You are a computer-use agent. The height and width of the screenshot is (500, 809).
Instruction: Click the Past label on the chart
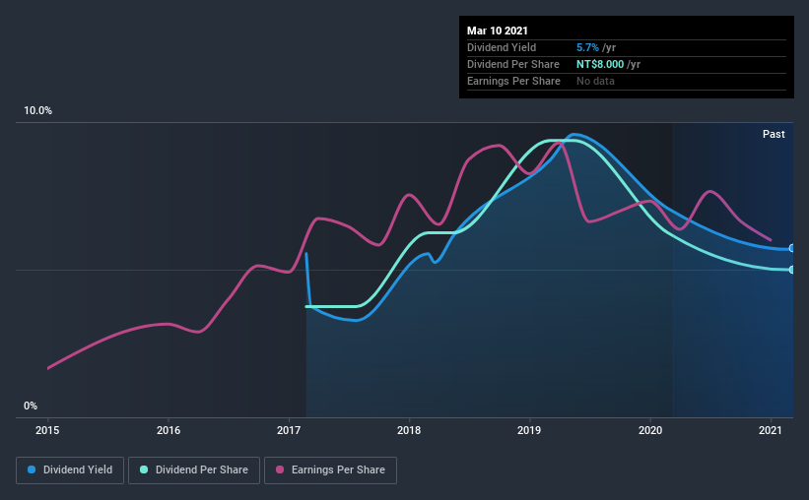774,134
